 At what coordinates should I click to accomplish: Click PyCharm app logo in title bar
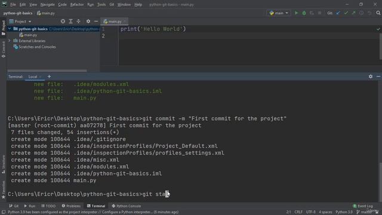click(x=4, y=4)
